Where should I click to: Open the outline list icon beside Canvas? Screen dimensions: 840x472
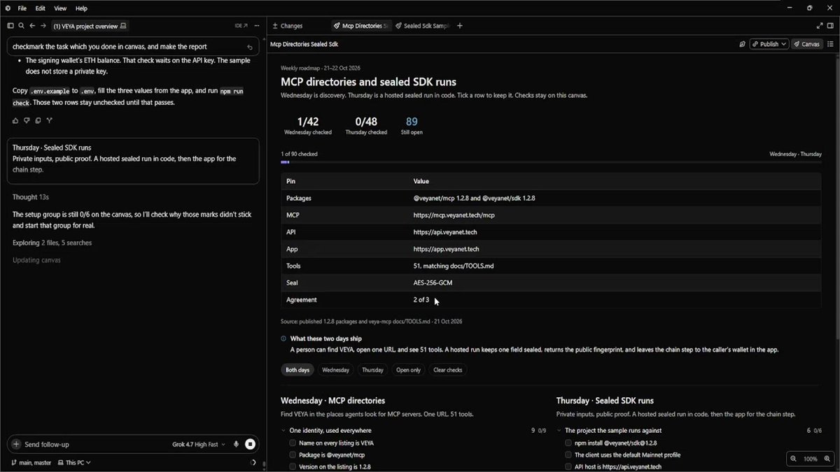[x=831, y=44]
